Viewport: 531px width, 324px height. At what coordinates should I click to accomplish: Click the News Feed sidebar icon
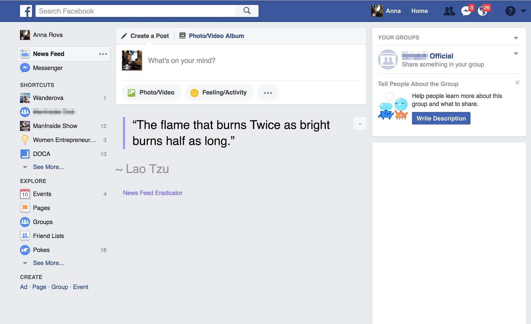click(25, 54)
